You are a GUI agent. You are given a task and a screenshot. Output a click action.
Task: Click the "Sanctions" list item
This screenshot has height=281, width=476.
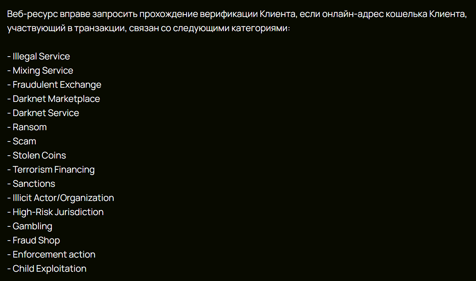[34, 184]
